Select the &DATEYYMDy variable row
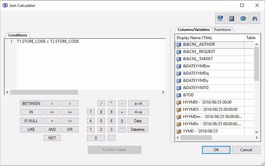The width and height of the screenshot is (265, 166). click(215, 81)
